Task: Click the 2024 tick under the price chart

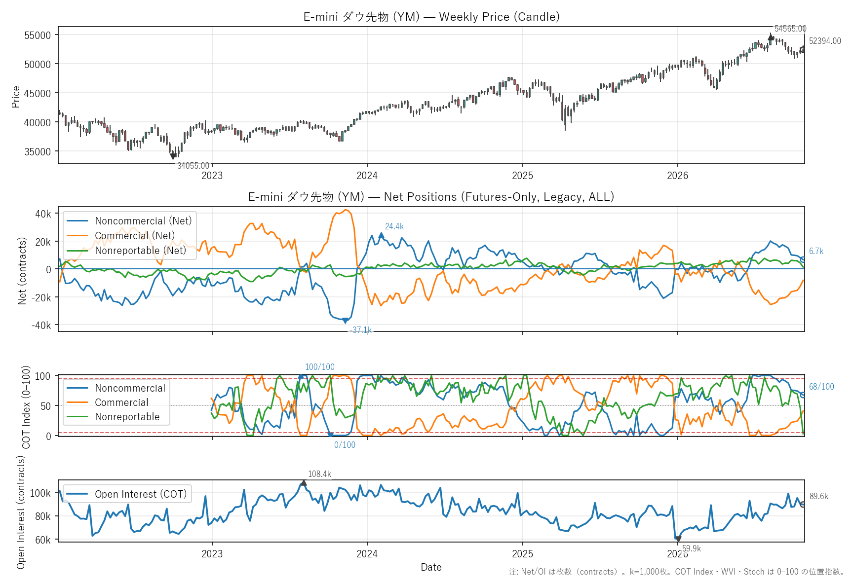Action: pos(367,176)
